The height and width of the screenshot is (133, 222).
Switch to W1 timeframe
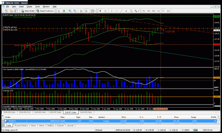(x=168, y=11)
